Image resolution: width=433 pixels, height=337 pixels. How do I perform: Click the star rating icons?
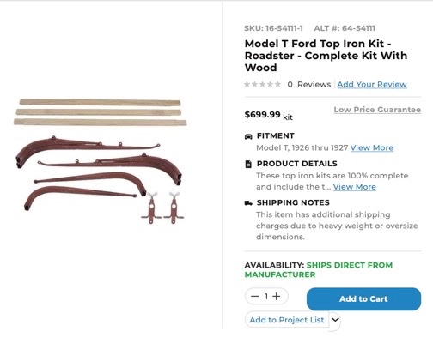(262, 84)
